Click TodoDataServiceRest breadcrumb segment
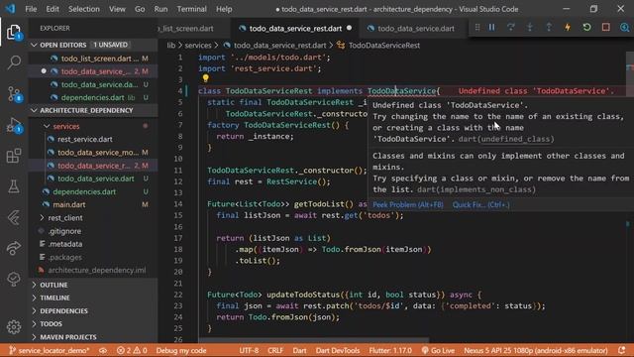This screenshot has height=357, width=634. click(384, 46)
